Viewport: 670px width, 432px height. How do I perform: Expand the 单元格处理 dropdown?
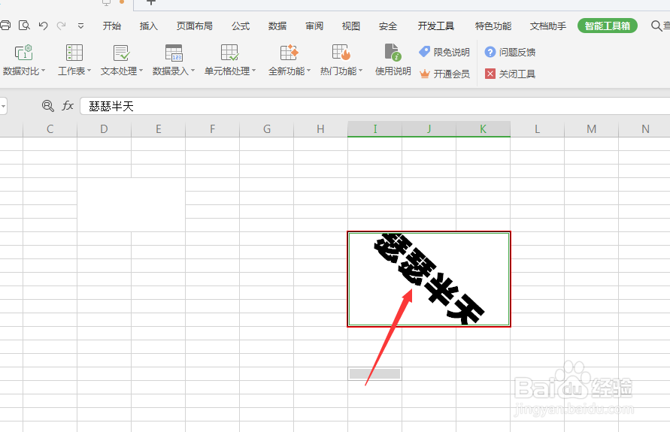(254, 71)
